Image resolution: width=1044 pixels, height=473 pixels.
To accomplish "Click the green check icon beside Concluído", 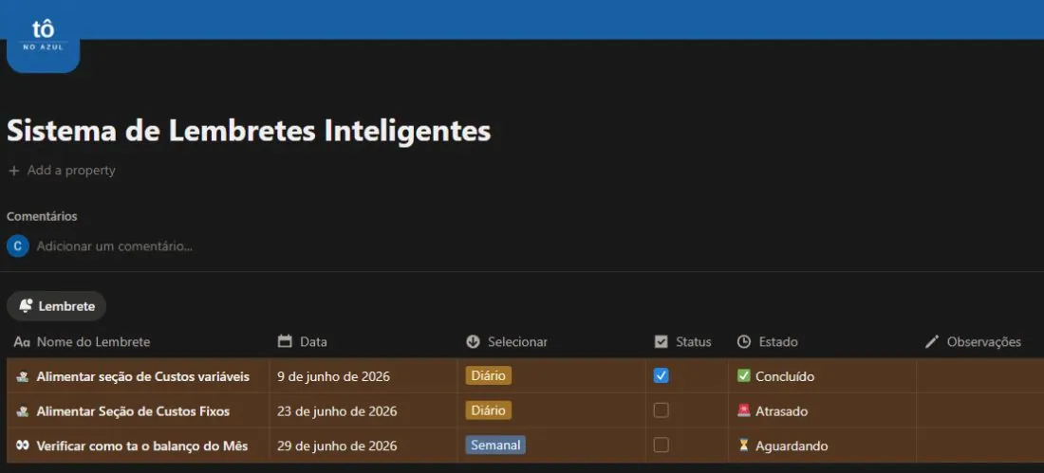I will 744,376.
